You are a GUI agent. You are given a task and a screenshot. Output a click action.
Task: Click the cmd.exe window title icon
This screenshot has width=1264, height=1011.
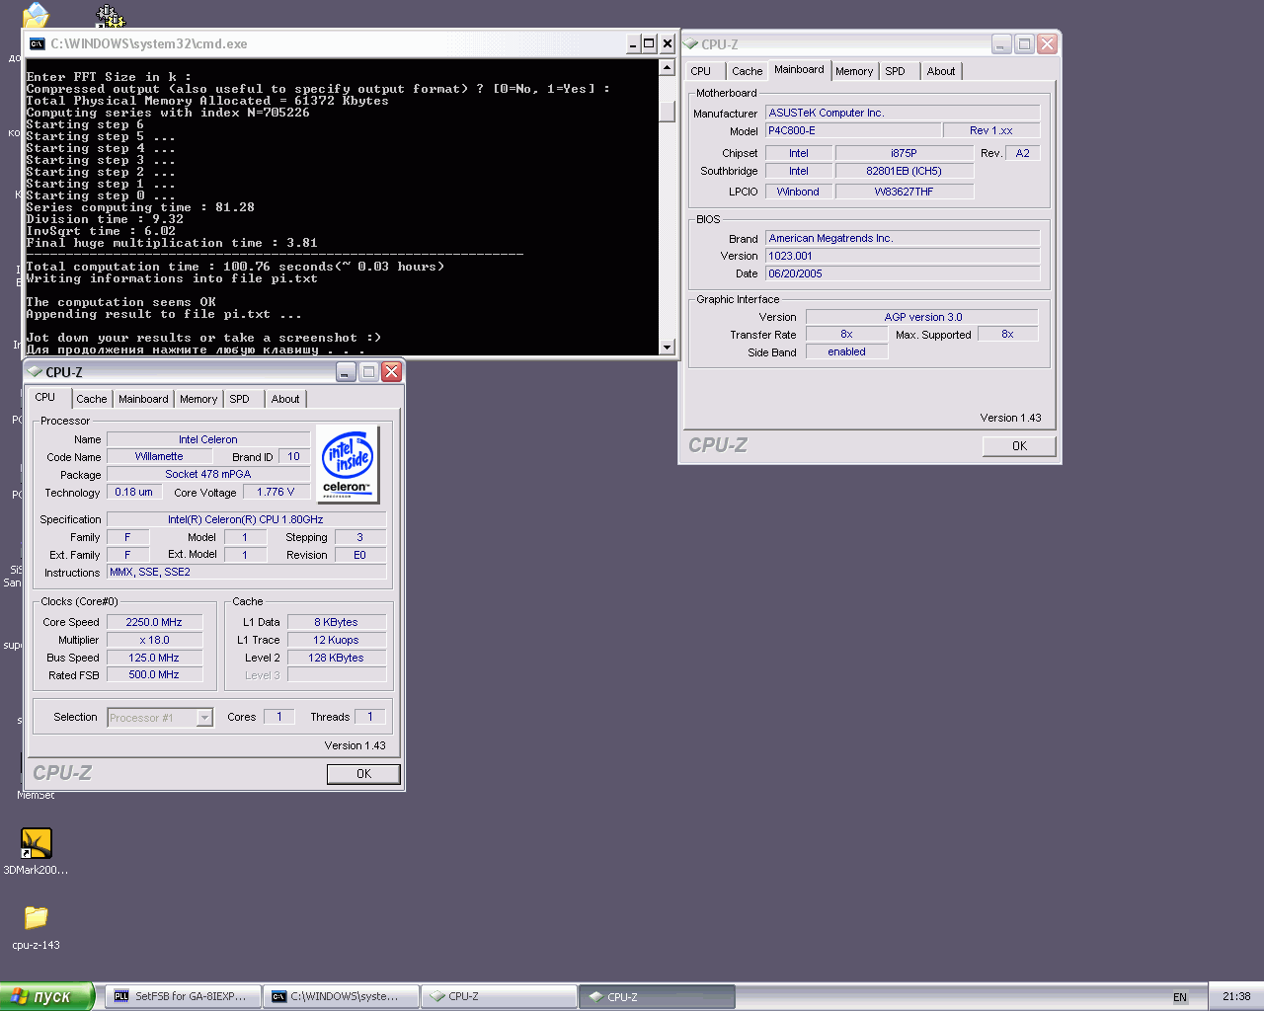(37, 43)
